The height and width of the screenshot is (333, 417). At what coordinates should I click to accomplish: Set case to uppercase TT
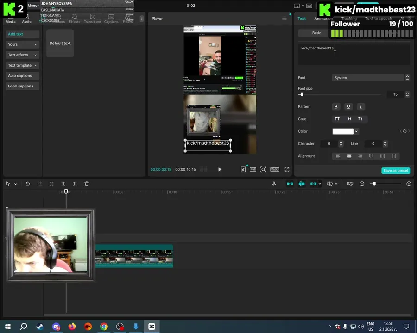(x=337, y=119)
